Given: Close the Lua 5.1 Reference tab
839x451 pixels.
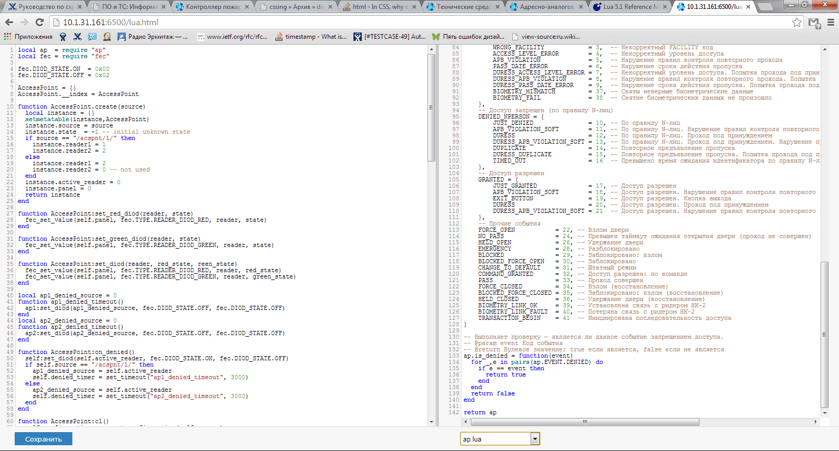Looking at the screenshot, I should [x=665, y=7].
